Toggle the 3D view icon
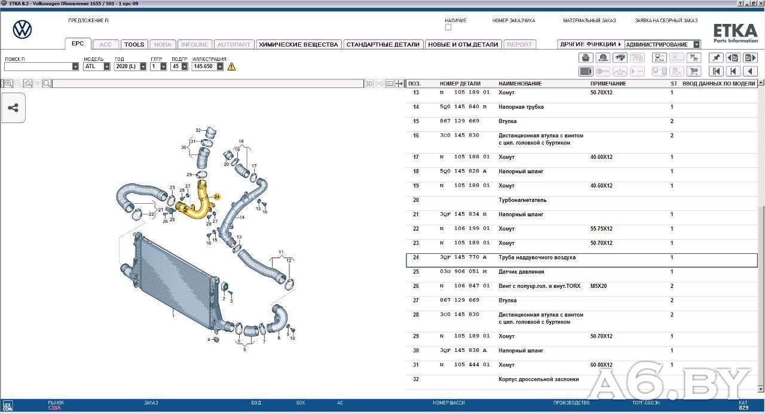Viewport: 765px width, 414px height. [x=369, y=84]
